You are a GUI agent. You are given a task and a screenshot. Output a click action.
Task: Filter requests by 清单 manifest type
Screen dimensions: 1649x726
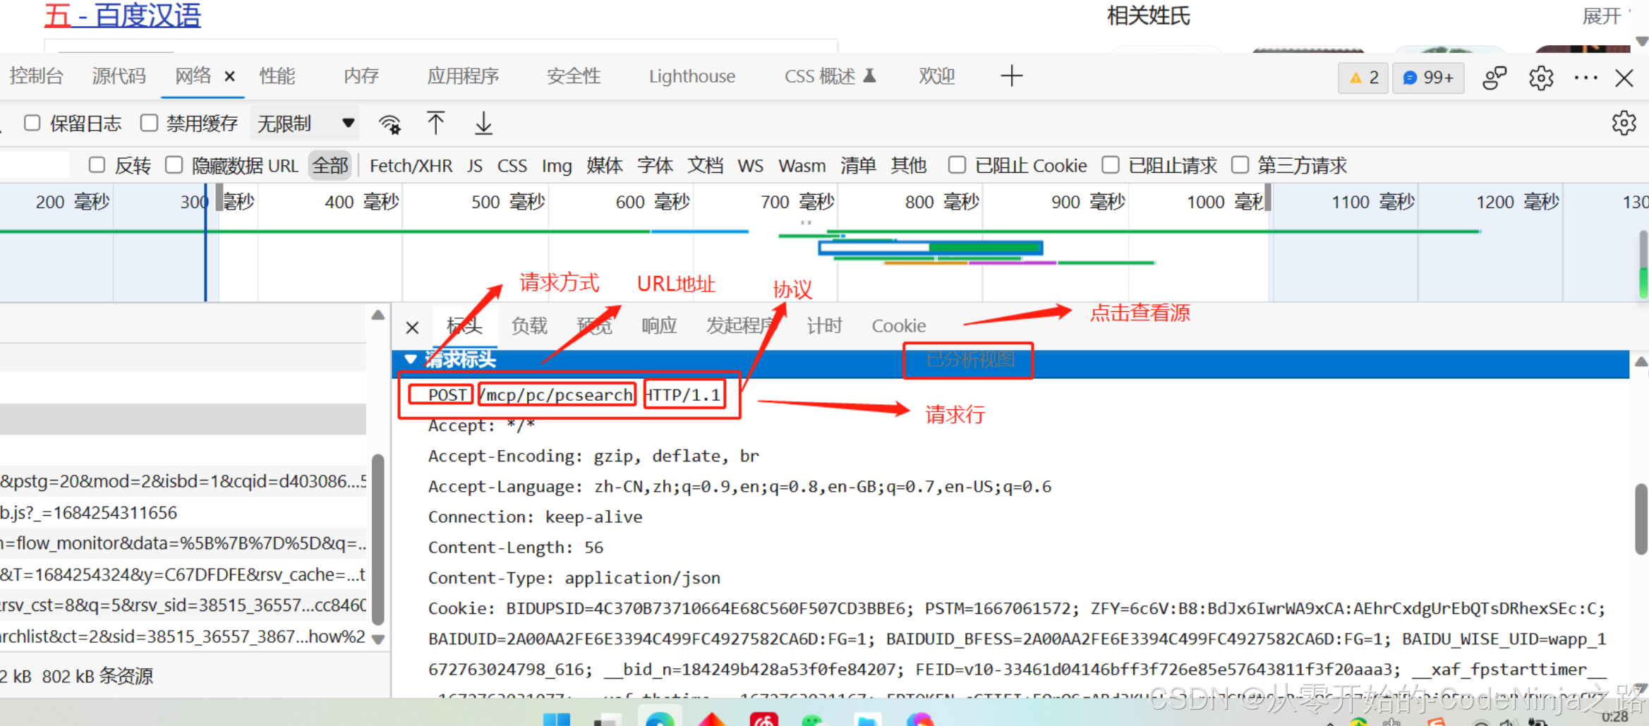pyautogui.click(x=858, y=166)
